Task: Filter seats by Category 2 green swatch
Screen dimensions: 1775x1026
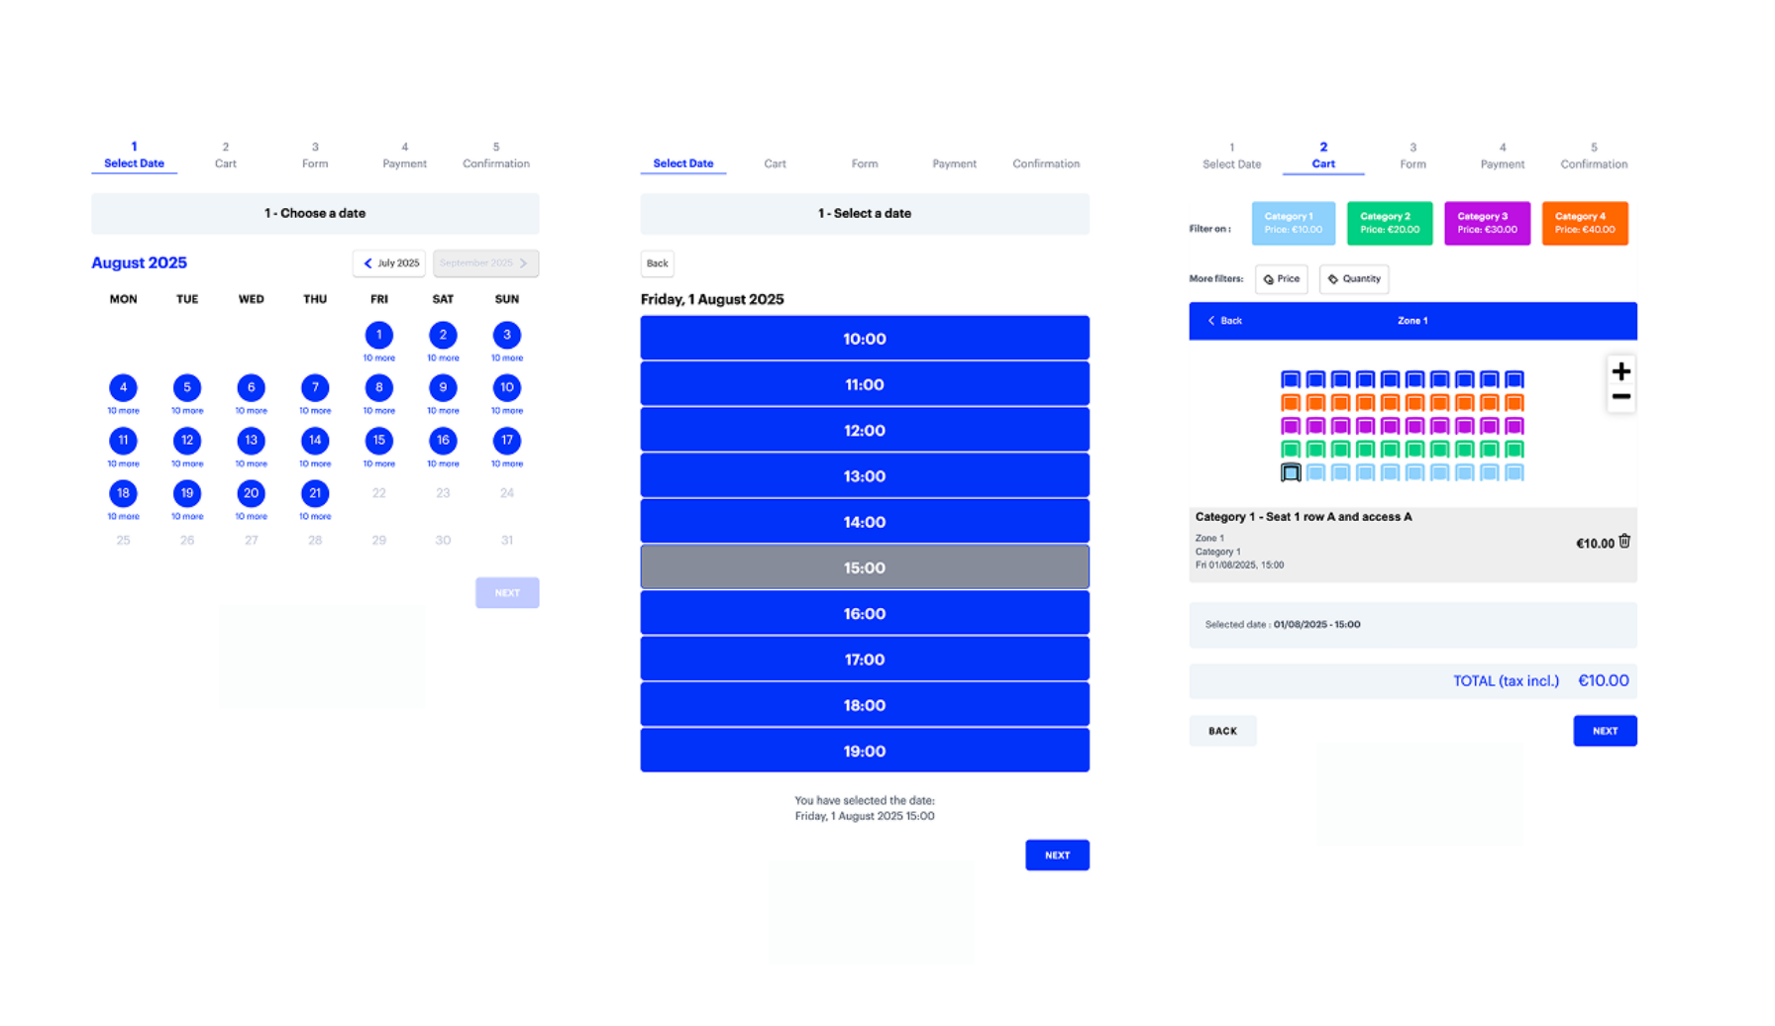Action: [x=1390, y=223]
